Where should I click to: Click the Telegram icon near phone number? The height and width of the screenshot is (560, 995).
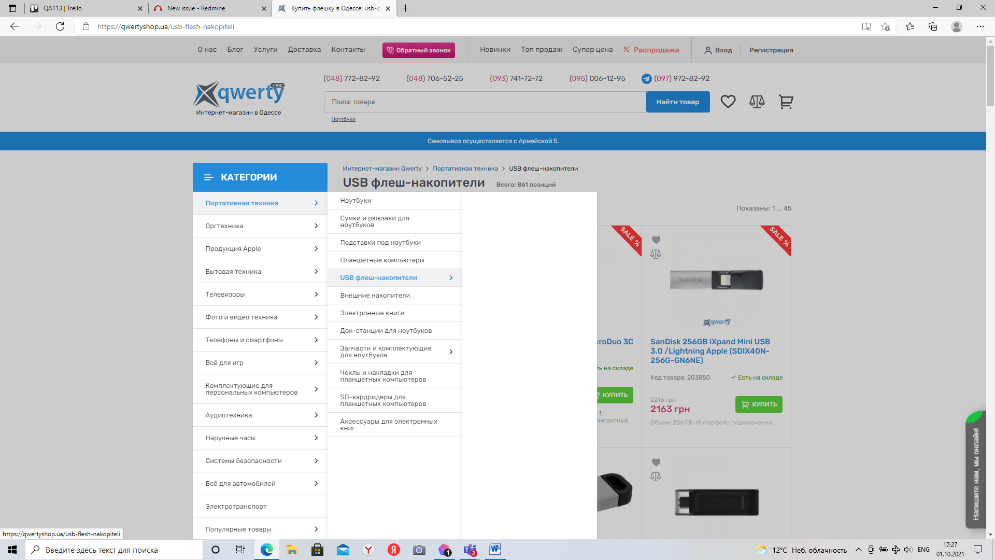pos(646,79)
